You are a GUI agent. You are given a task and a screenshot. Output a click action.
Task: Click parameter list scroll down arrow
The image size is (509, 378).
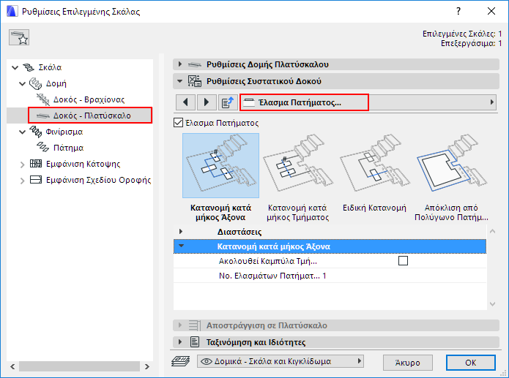point(492,304)
